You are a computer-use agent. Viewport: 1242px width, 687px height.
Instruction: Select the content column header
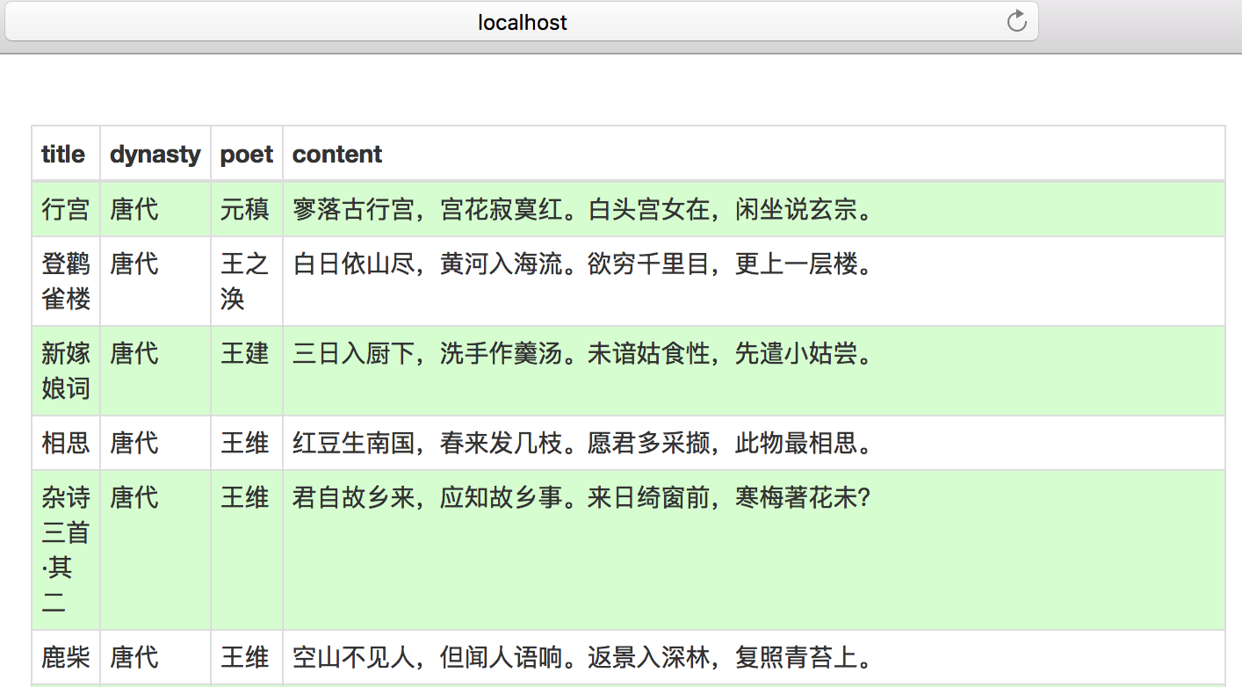pyautogui.click(x=754, y=154)
